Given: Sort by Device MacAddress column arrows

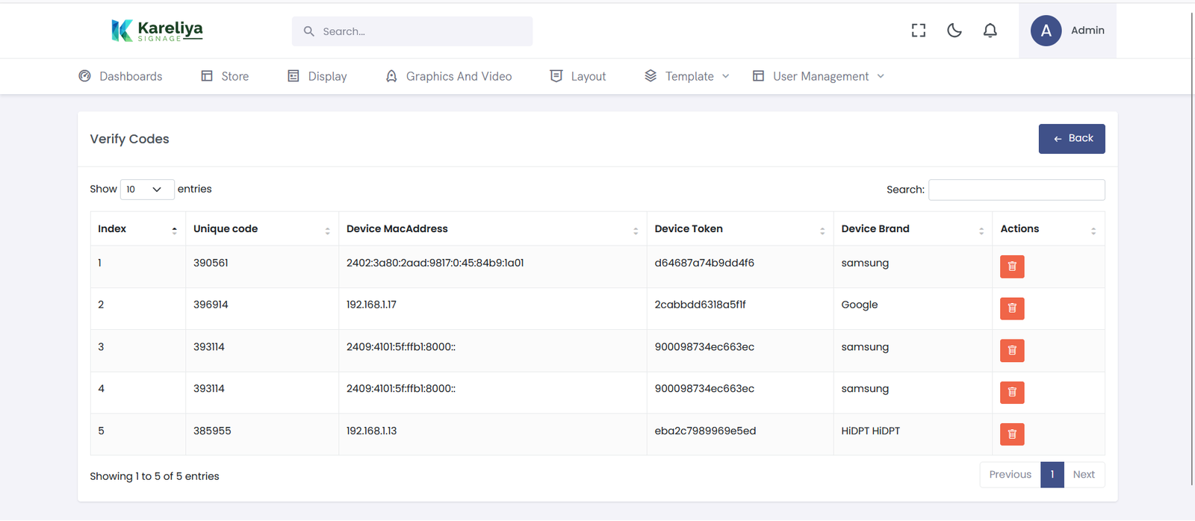Looking at the screenshot, I should [x=636, y=231].
